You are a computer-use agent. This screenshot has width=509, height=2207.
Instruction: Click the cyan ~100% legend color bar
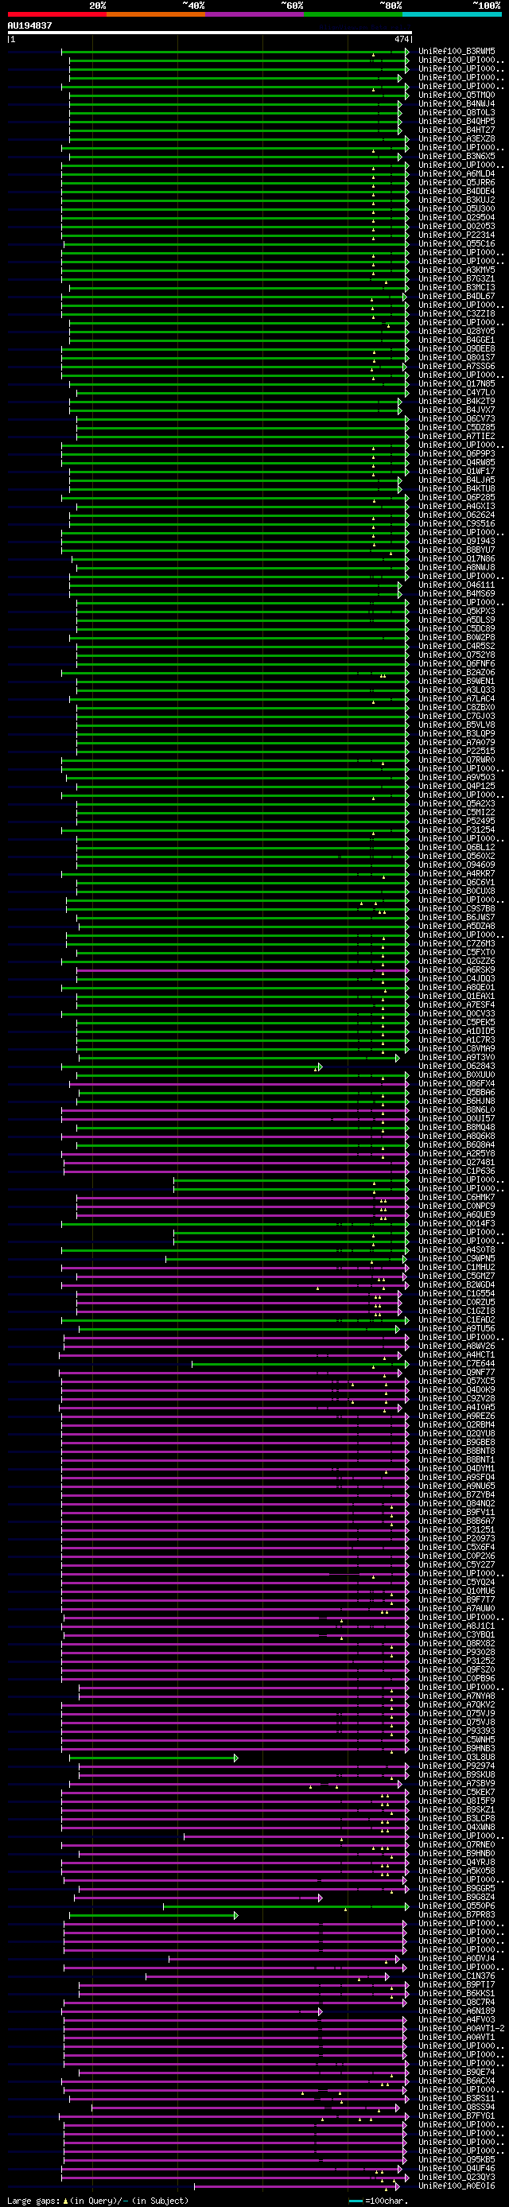(x=452, y=14)
